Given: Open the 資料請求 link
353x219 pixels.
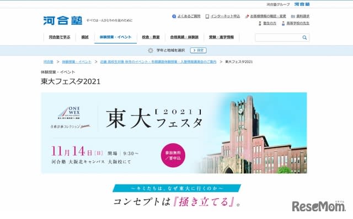Looking at the screenshot, I should (x=303, y=17).
